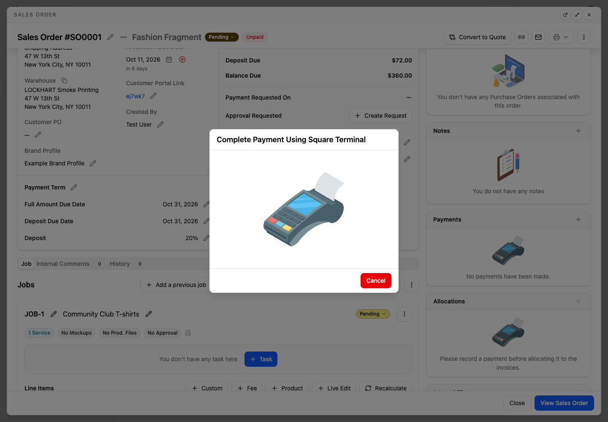This screenshot has height=422, width=608.
Task: Edit the JOB-1 identifier pencil
Action: click(x=54, y=314)
